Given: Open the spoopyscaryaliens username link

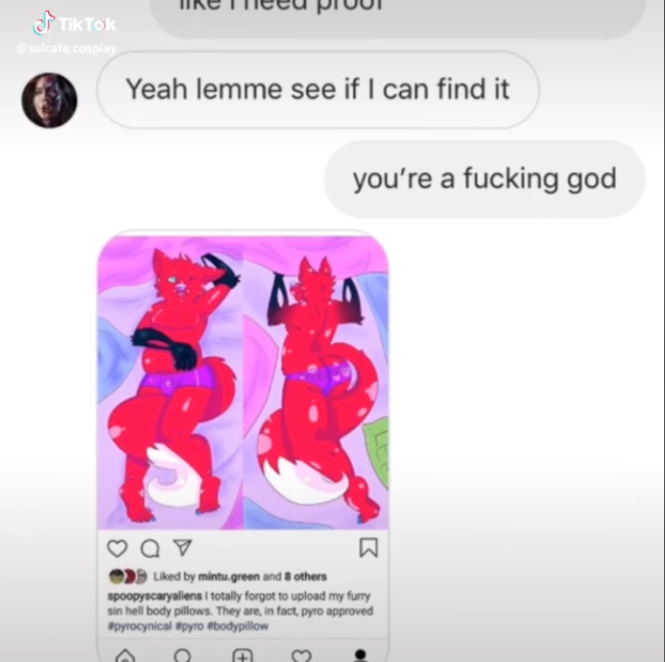Looking at the screenshot, I should click(155, 596).
